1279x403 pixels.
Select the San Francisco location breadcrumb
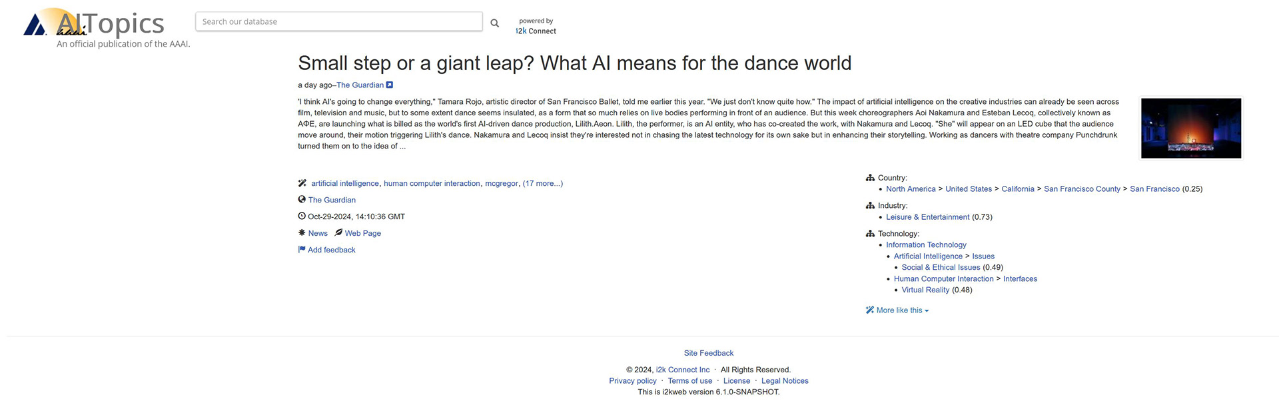click(x=1154, y=189)
